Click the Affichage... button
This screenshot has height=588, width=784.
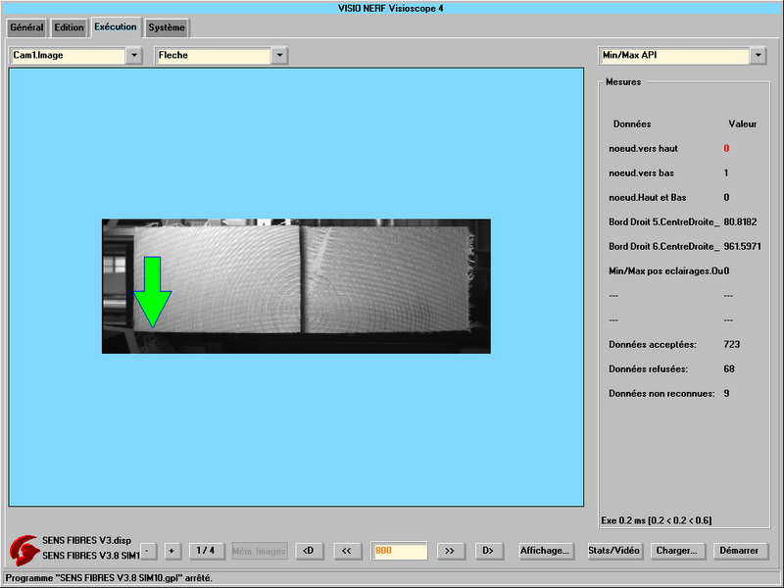click(x=546, y=551)
